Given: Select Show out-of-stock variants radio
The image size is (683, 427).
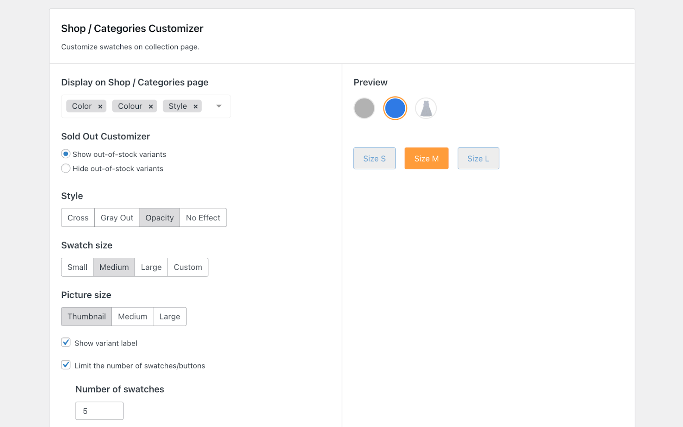Looking at the screenshot, I should (x=66, y=154).
